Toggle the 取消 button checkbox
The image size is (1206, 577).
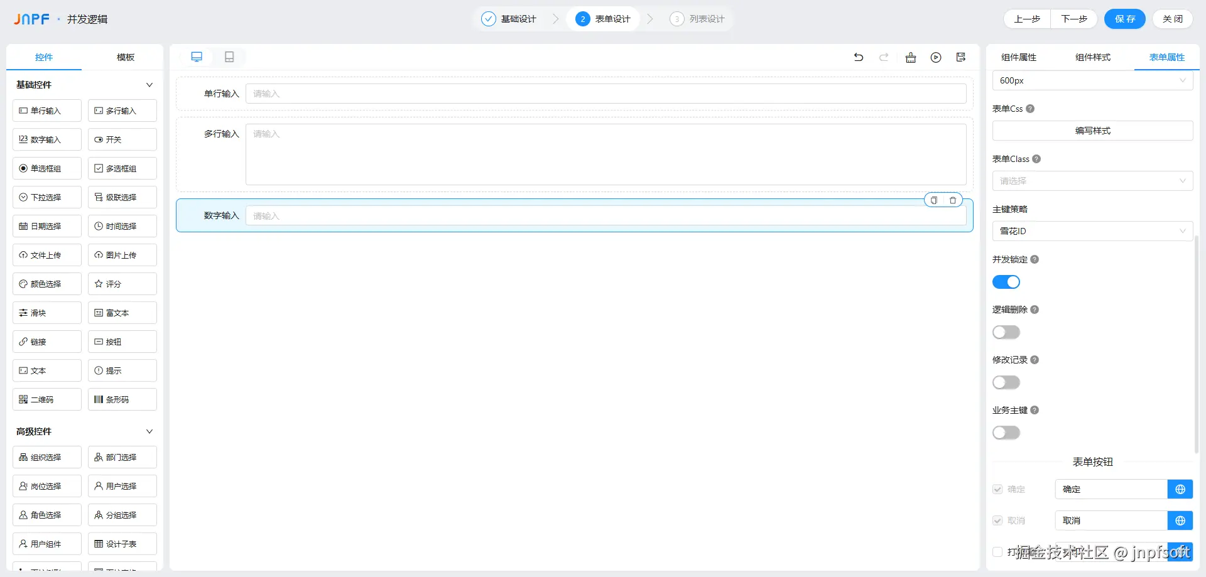point(997,520)
